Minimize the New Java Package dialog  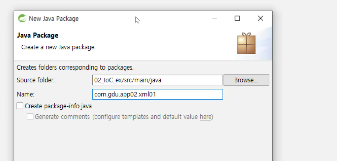[x=214, y=18]
